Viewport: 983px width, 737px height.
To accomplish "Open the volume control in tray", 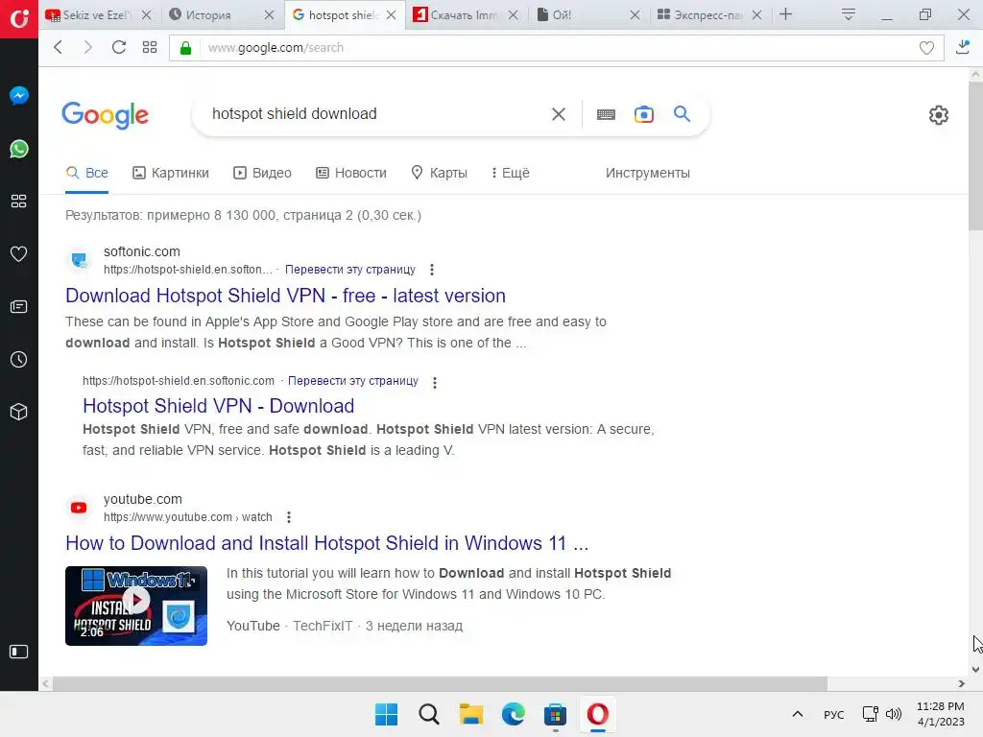I will (894, 714).
